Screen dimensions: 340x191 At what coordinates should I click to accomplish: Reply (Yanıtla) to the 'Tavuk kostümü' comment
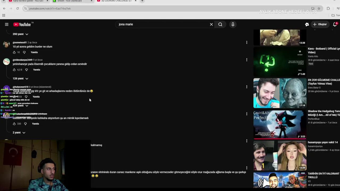(x=36, y=97)
